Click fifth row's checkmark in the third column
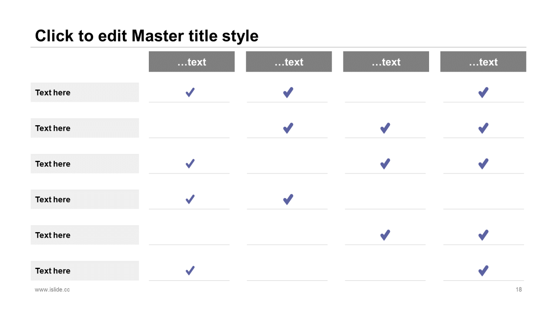The image size is (557, 313). pyautogui.click(x=385, y=235)
